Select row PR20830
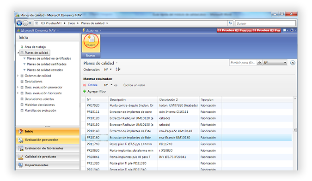Image resolution: width=312 pixels, height=181 pixels. coord(187,151)
